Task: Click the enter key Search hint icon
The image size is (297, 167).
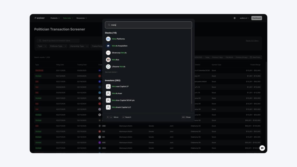Action: click(123, 117)
